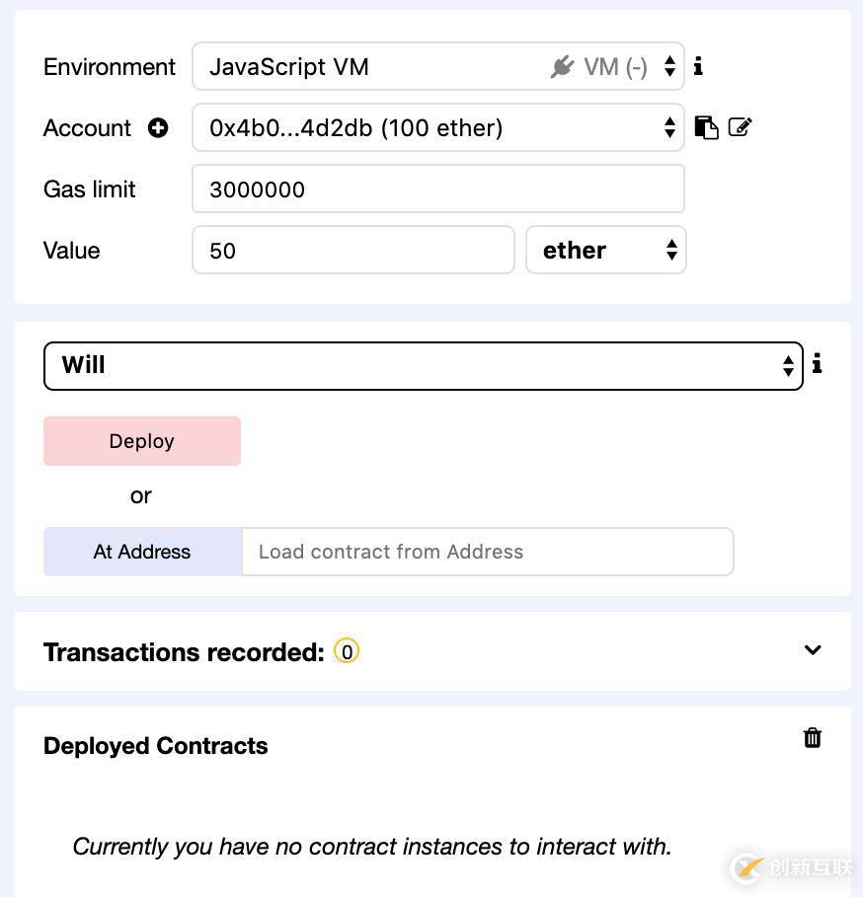Screen dimensions: 863x897
Task: Open the Environment JavaScript VM dropdown
Action: pyautogui.click(x=437, y=67)
